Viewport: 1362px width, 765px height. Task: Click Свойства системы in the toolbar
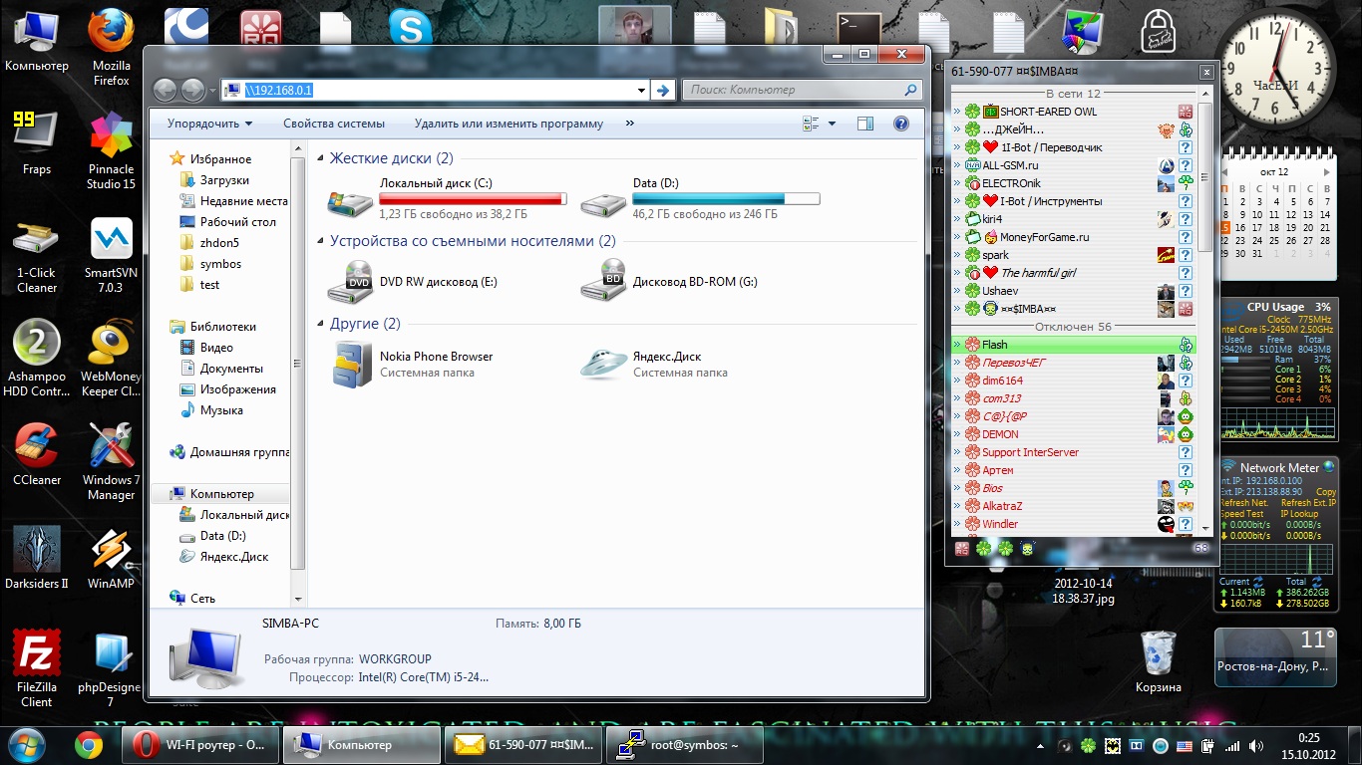(333, 124)
